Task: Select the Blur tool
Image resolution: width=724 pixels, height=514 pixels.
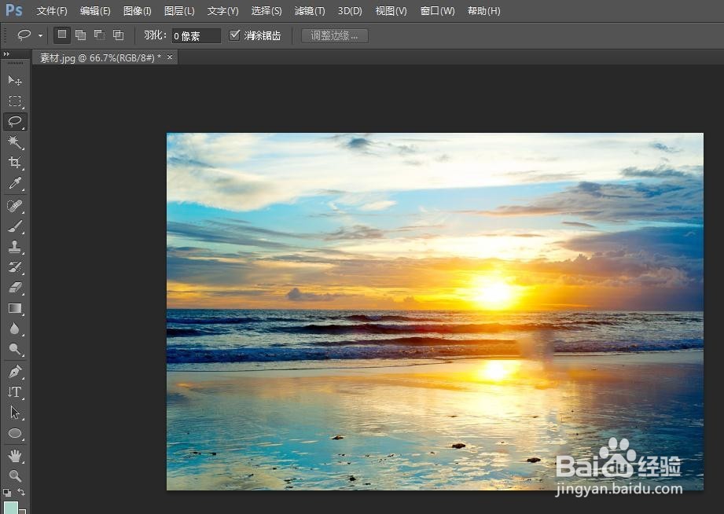Action: pos(15,329)
